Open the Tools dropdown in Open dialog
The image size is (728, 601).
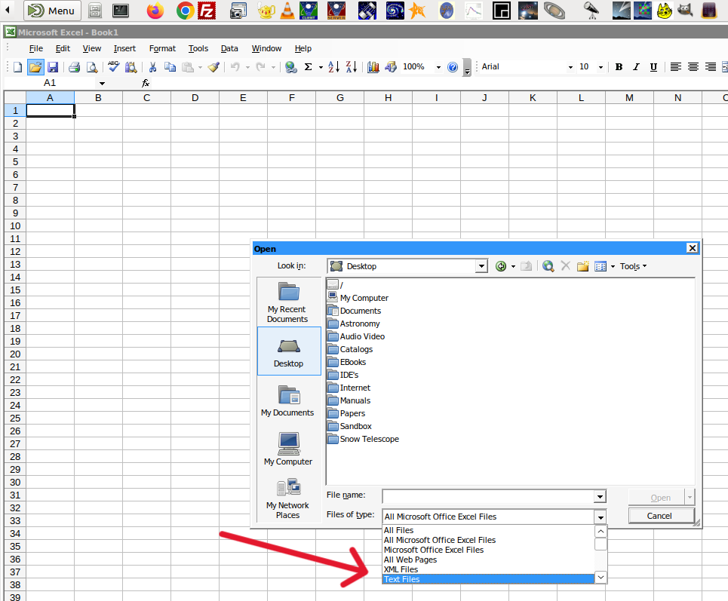633,266
